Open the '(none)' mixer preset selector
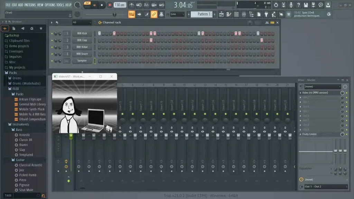 (x=322, y=86)
